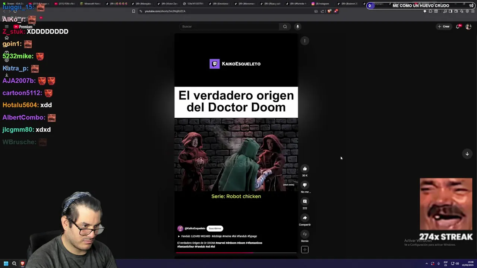
Task: Click the browser share page icon
Action: pyautogui.click(x=322, y=11)
